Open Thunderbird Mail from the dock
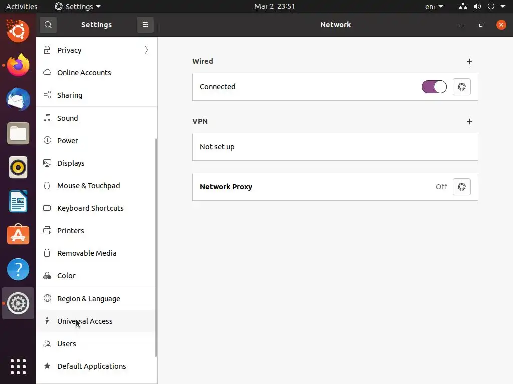 18,99
